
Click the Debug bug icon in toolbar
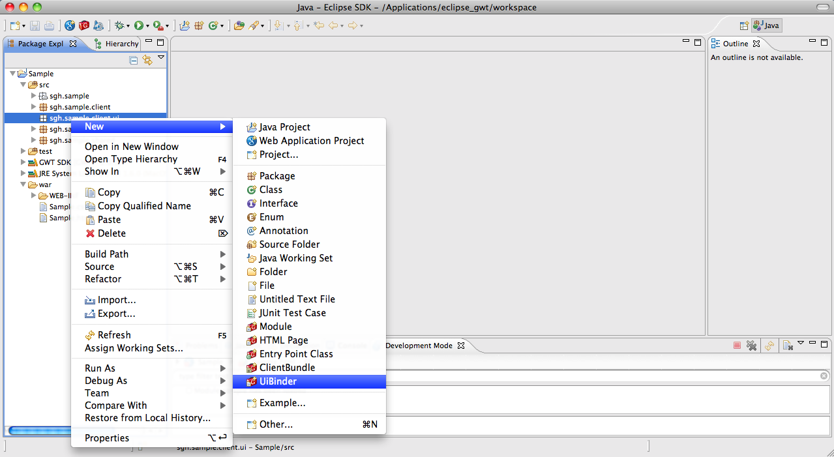119,25
